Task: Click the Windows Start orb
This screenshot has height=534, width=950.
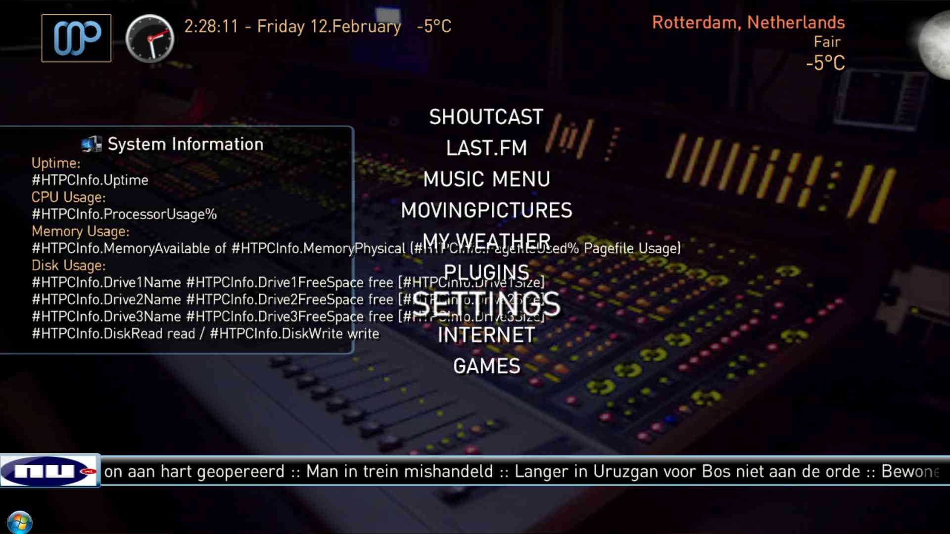Action: pyautogui.click(x=20, y=523)
